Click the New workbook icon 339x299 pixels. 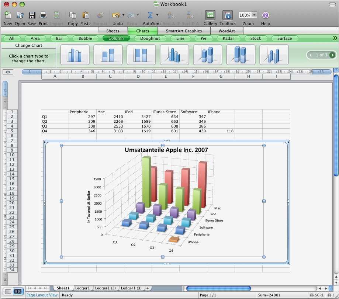click(8, 15)
